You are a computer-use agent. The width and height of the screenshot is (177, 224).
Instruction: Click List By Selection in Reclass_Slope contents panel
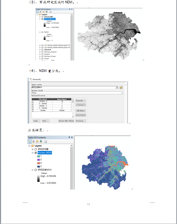click(46, 12)
